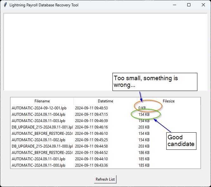Click the 203 KB size at 09:46:16 row
The width and height of the screenshot is (211, 187).
pos(144,127)
